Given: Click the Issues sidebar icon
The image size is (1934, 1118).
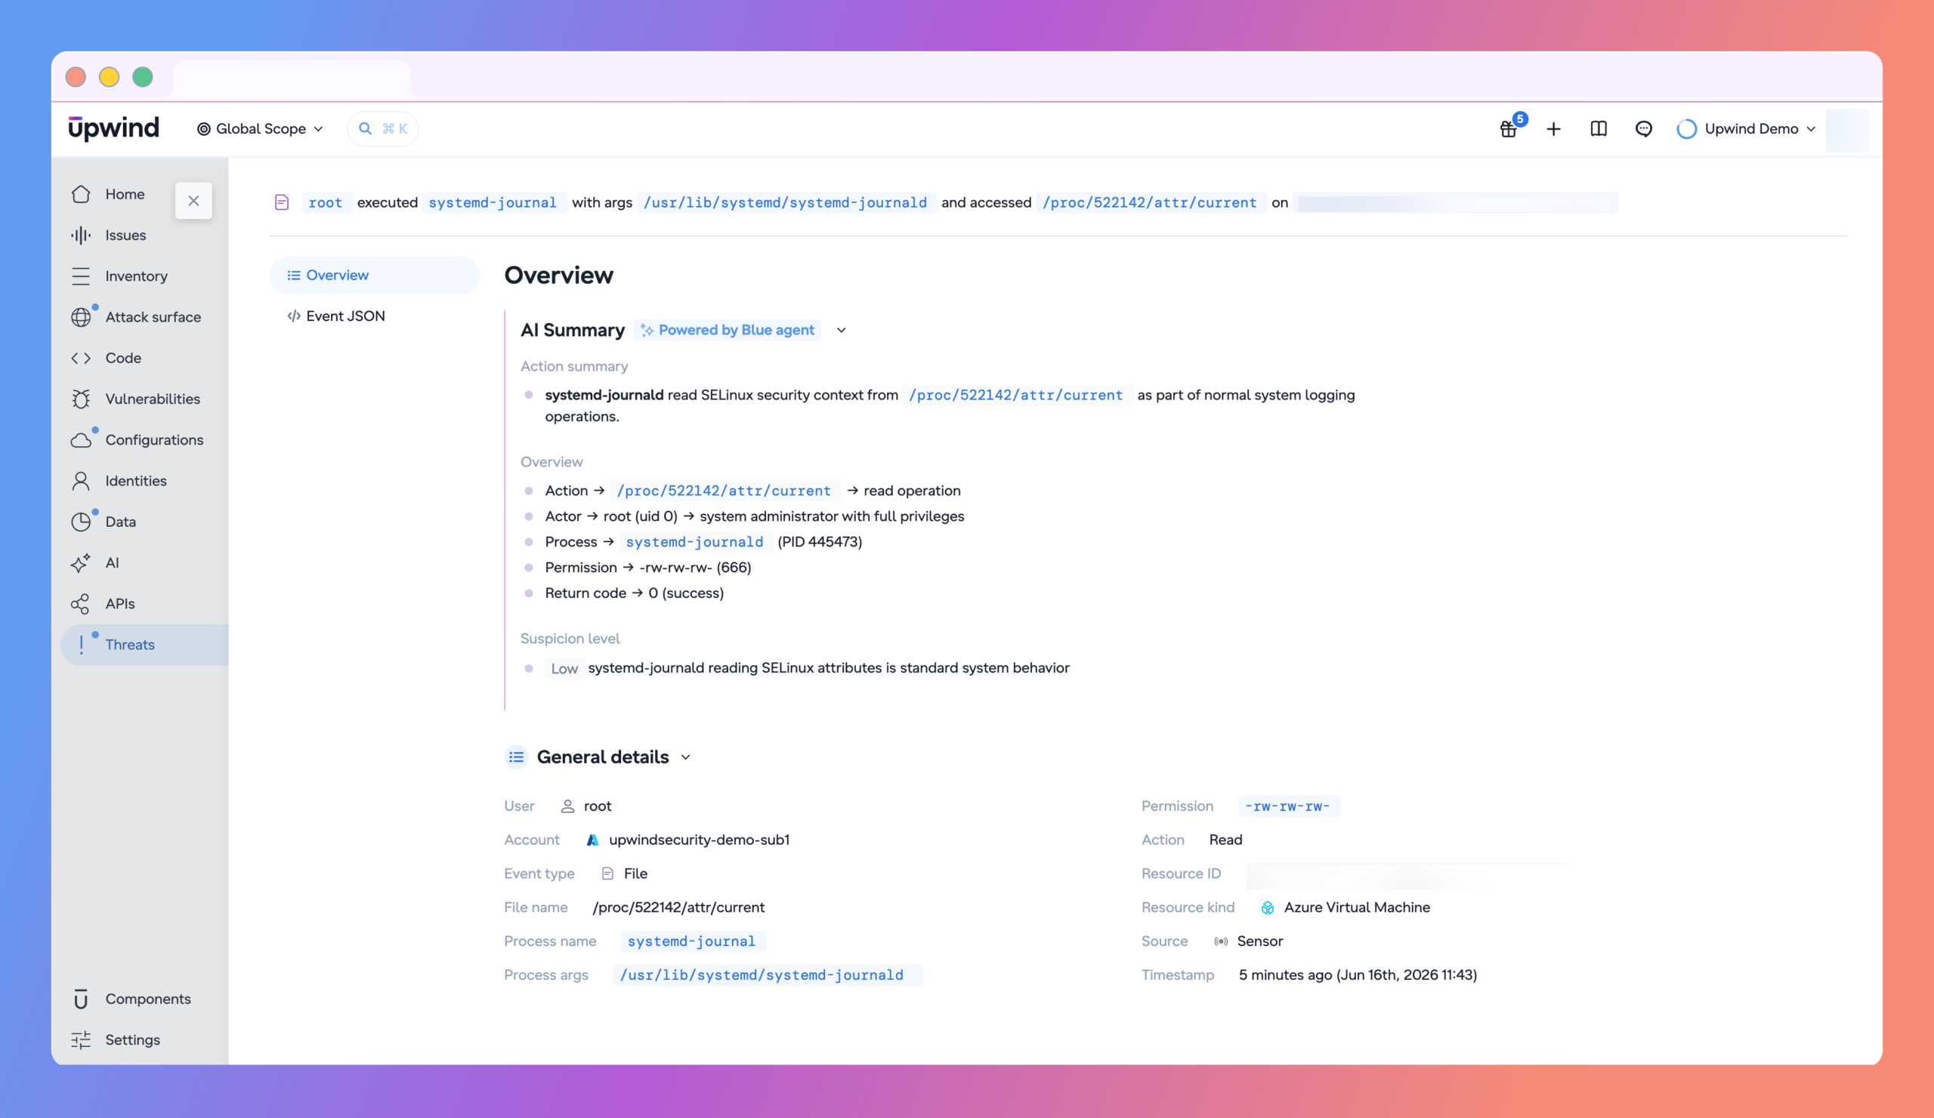Looking at the screenshot, I should pos(82,236).
